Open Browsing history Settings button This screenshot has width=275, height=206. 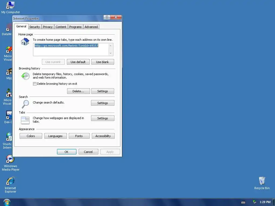click(103, 91)
